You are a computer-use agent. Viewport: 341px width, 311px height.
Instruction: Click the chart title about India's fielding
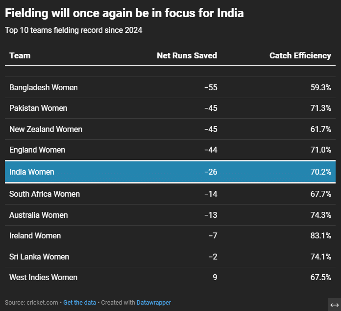tap(124, 13)
